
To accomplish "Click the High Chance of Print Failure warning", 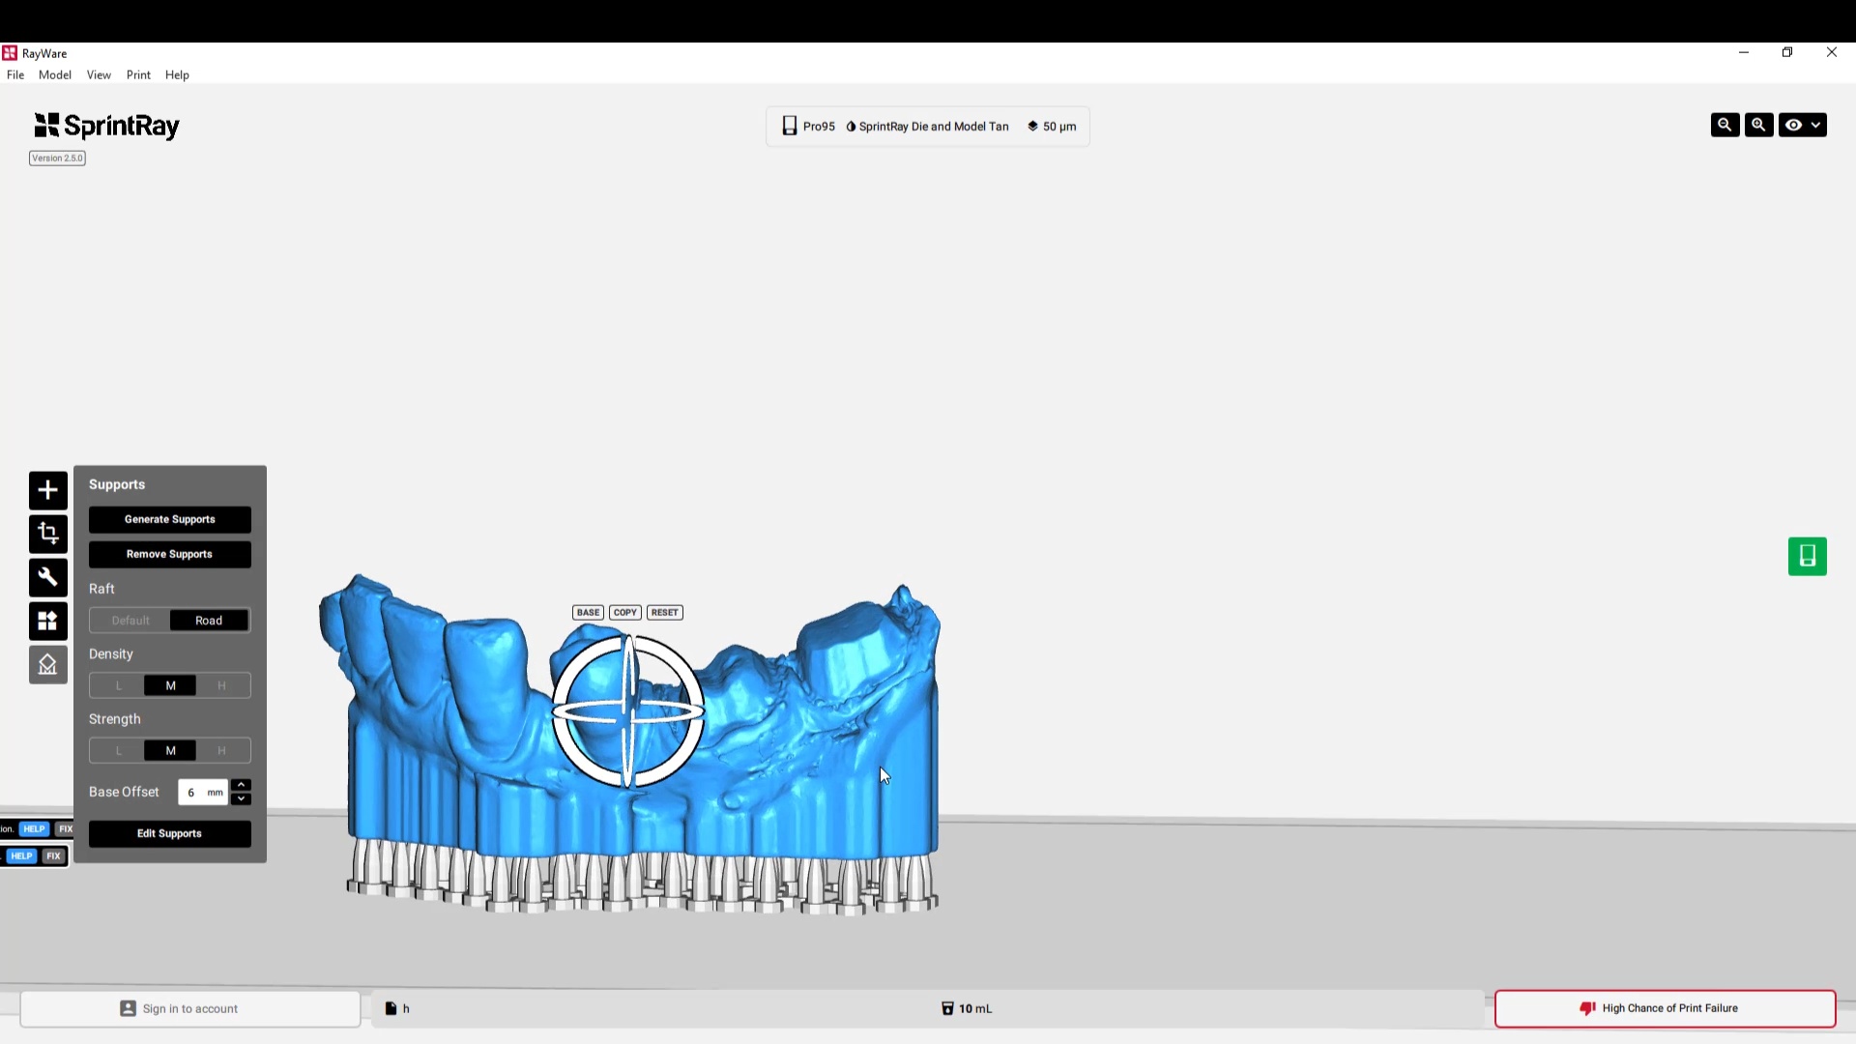I will (x=1665, y=1008).
